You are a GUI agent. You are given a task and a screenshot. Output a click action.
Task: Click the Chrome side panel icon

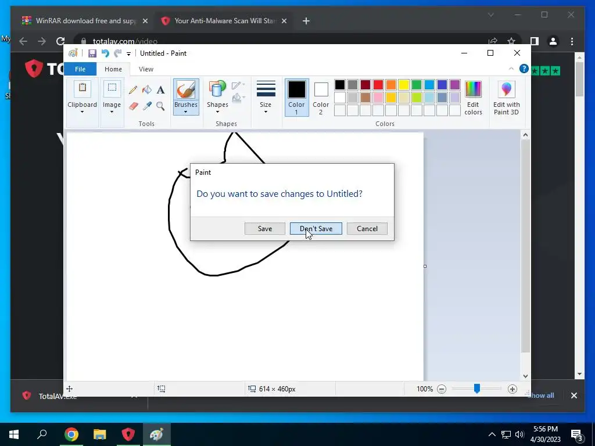click(x=535, y=41)
